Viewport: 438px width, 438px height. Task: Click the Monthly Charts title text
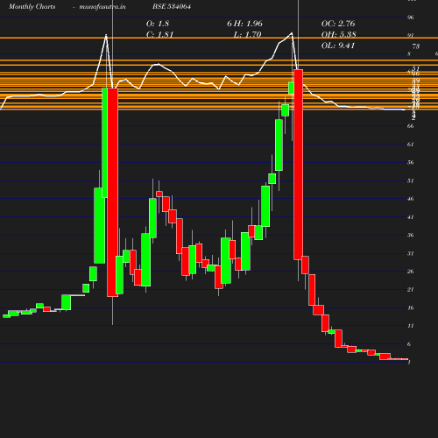click(x=32, y=6)
